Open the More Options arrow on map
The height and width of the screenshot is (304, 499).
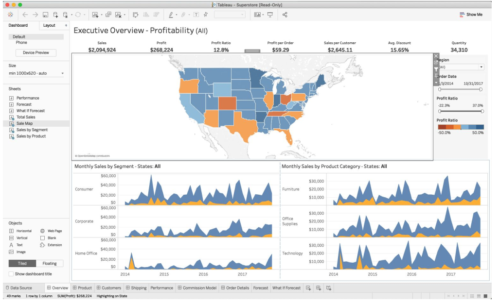coord(436,83)
